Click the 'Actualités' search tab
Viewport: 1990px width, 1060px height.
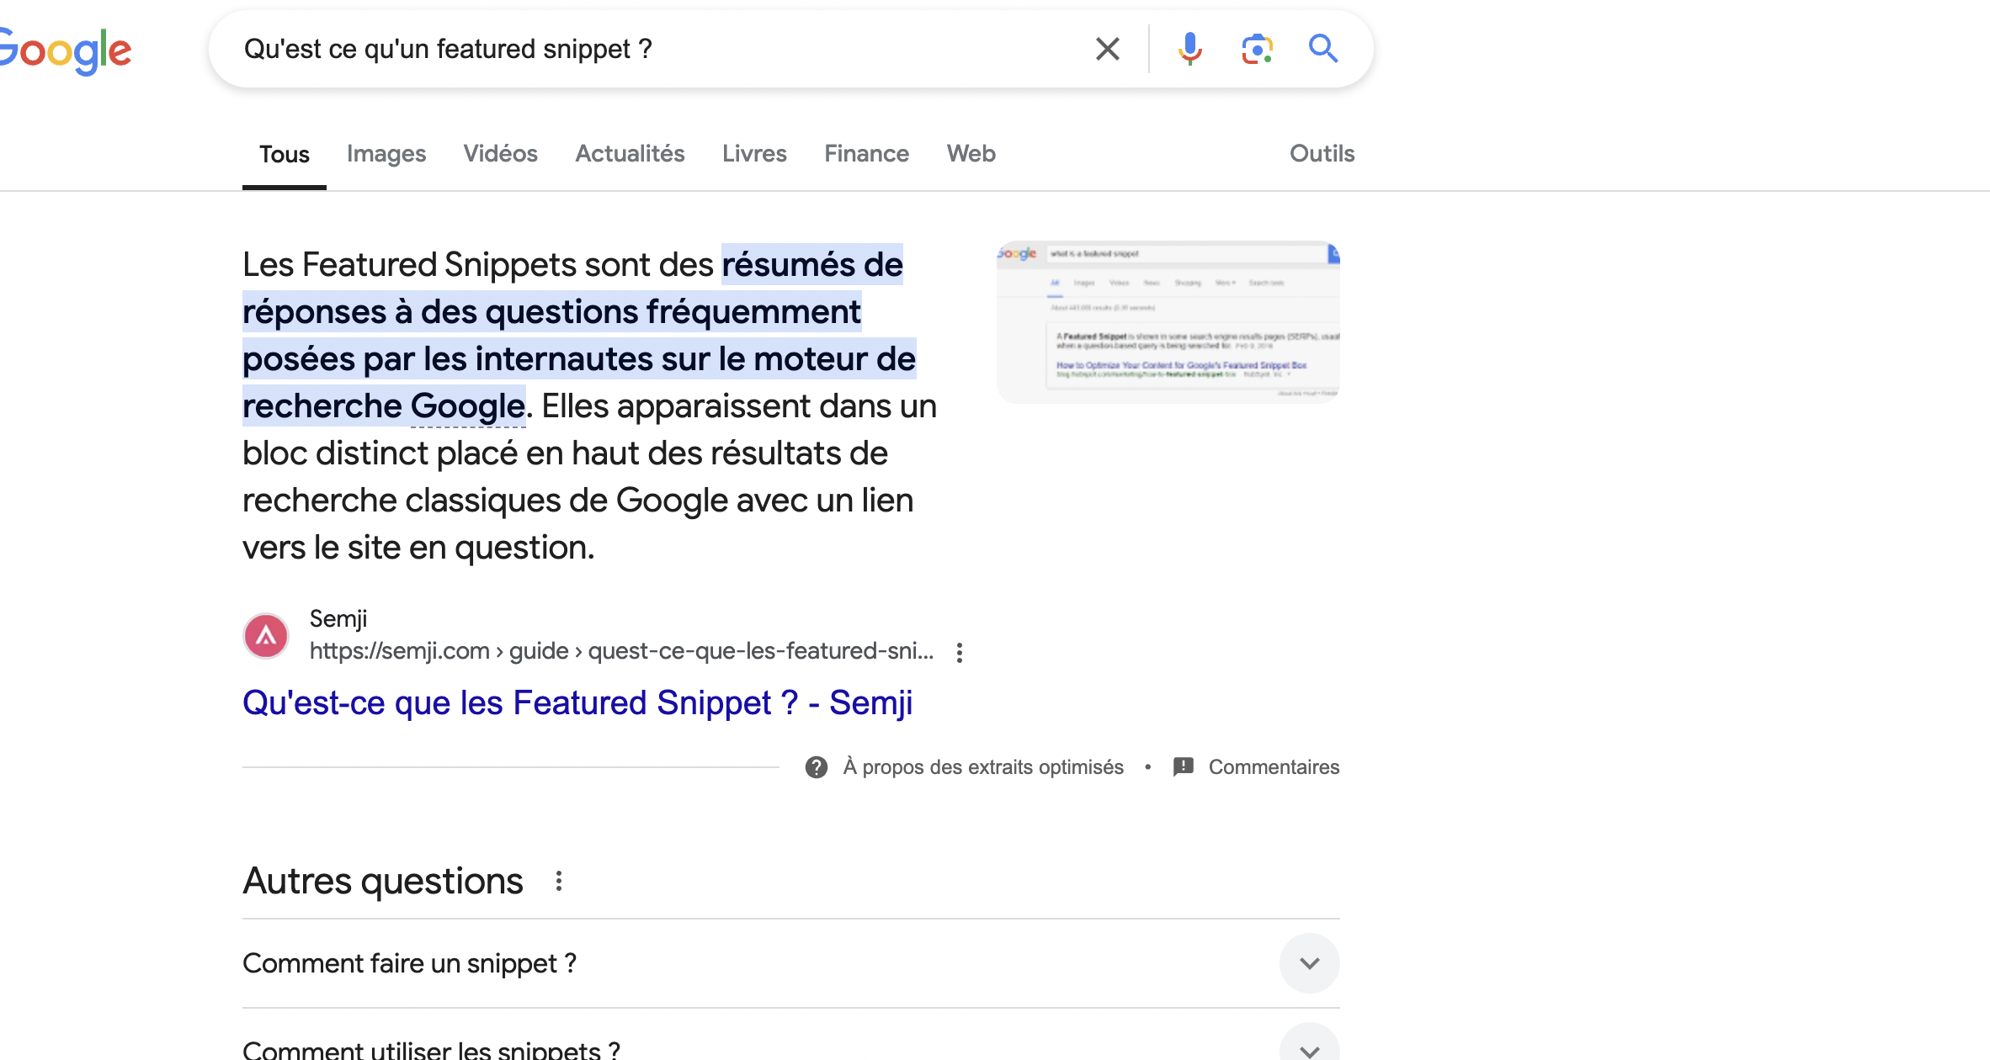(631, 154)
